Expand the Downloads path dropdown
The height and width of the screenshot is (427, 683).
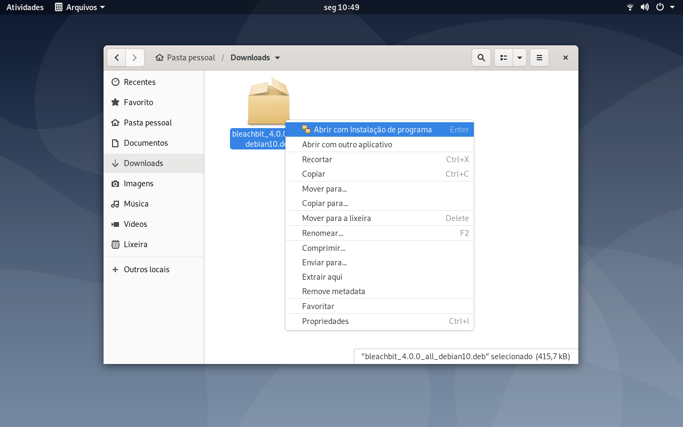point(277,58)
